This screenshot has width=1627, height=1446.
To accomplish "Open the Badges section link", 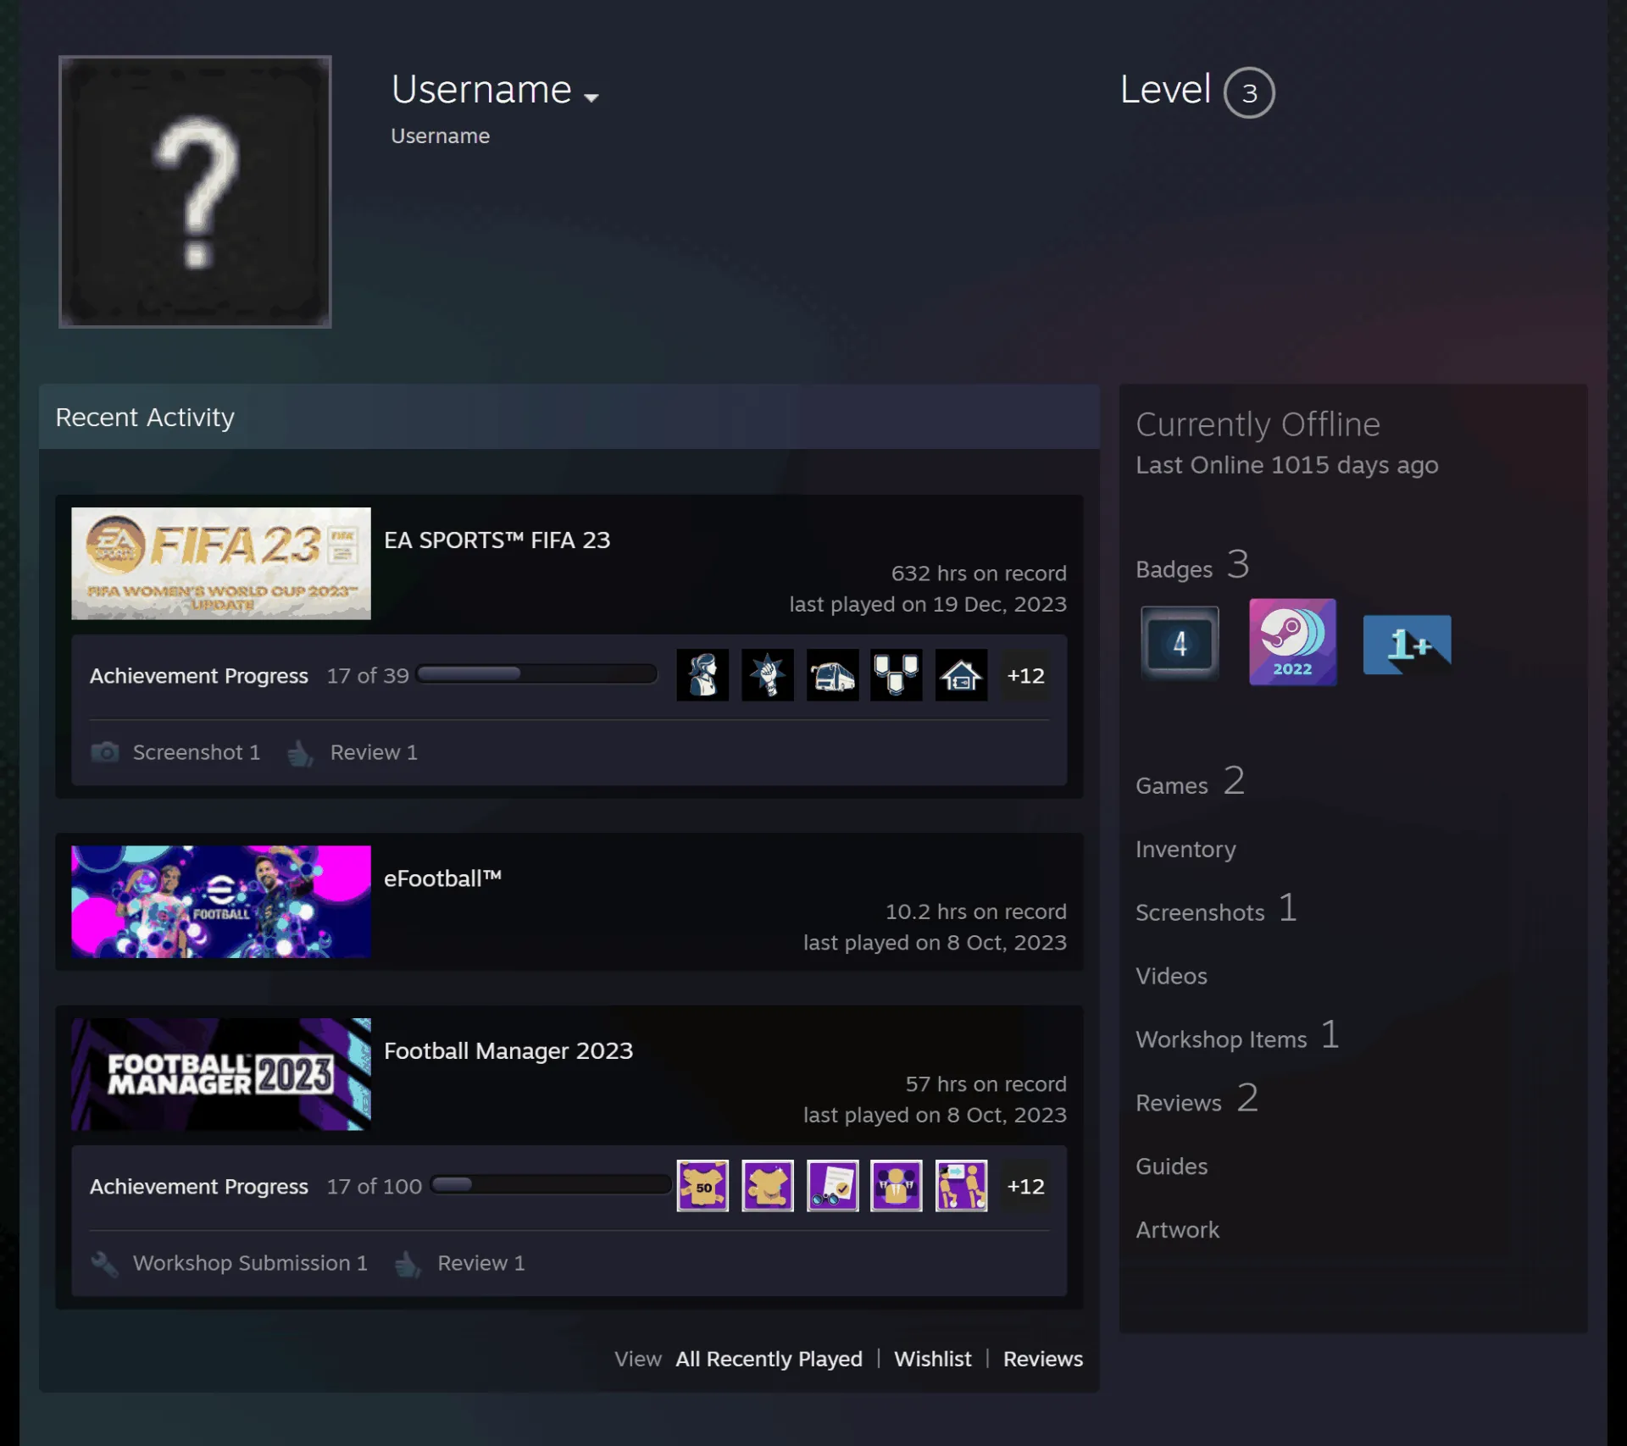I will click(x=1192, y=565).
